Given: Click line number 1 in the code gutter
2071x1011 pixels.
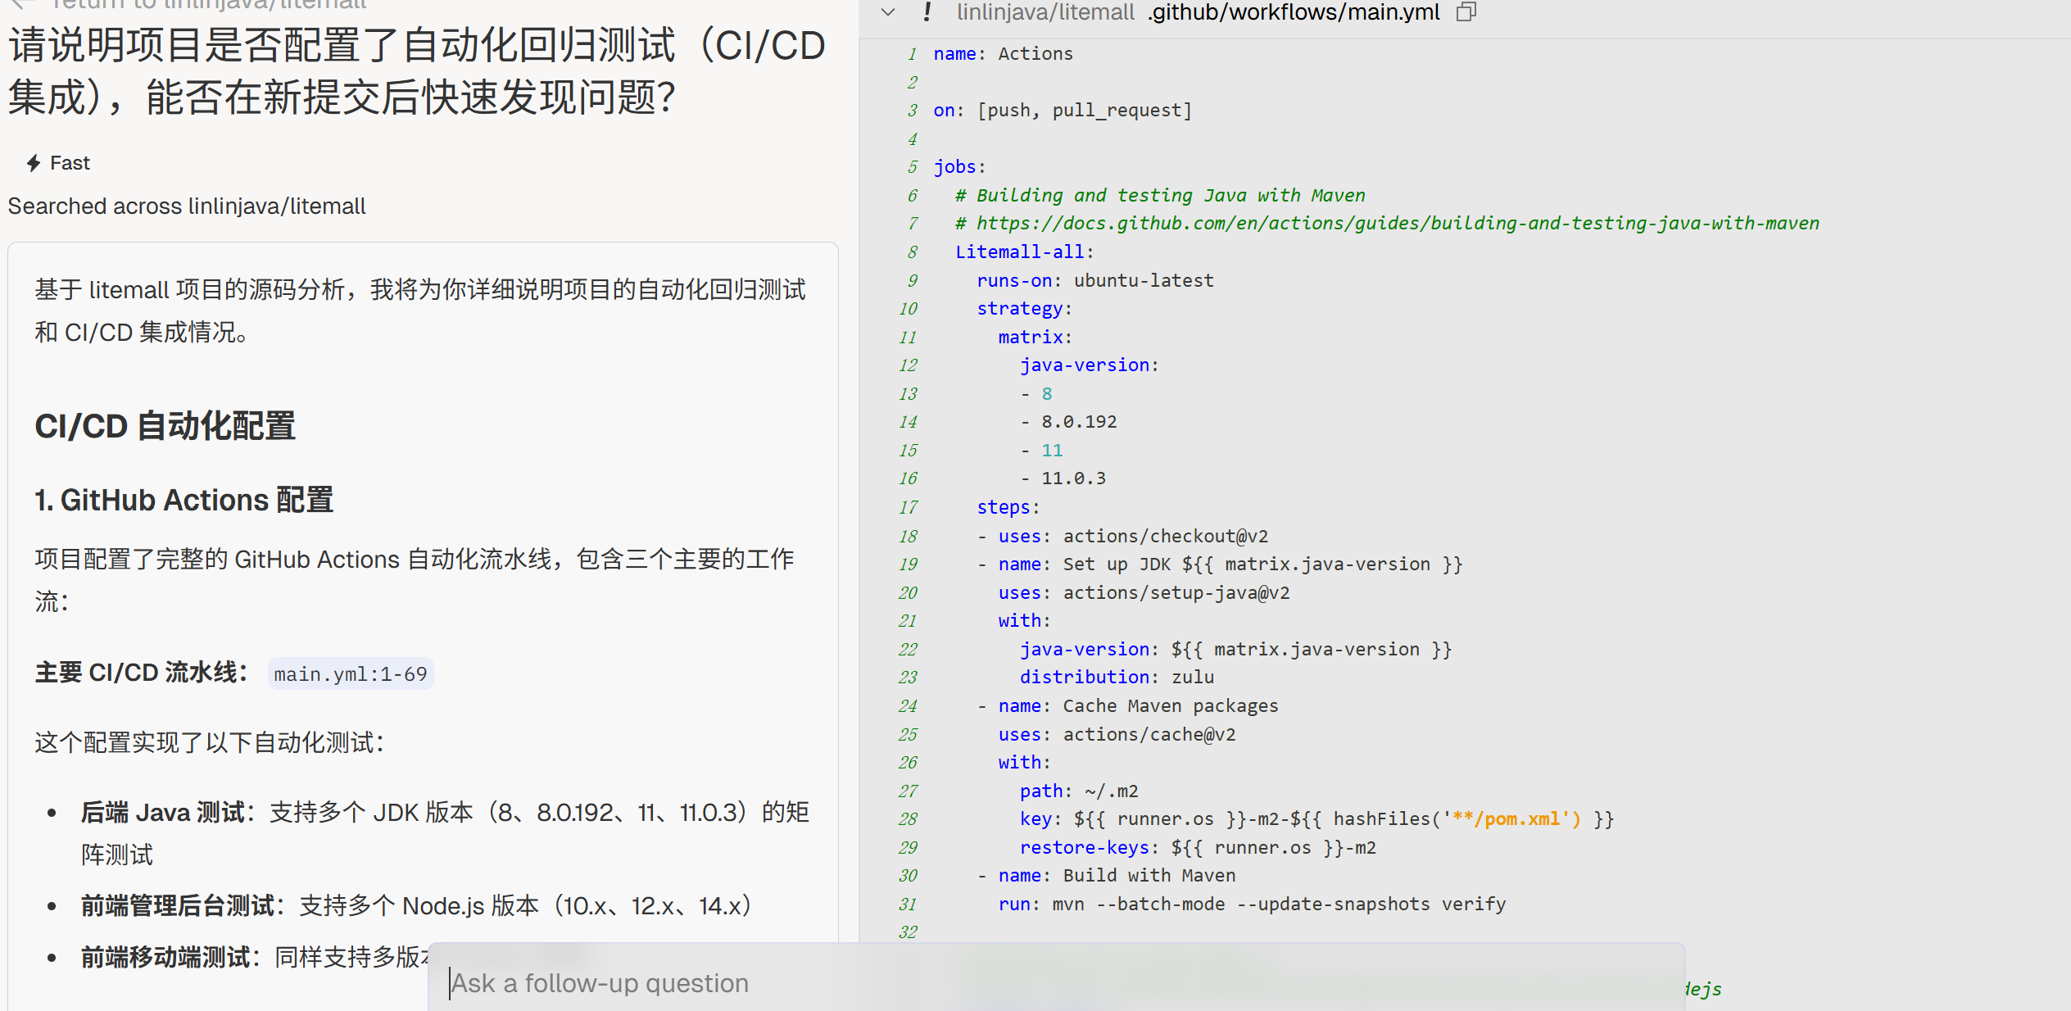Looking at the screenshot, I should pos(912,54).
